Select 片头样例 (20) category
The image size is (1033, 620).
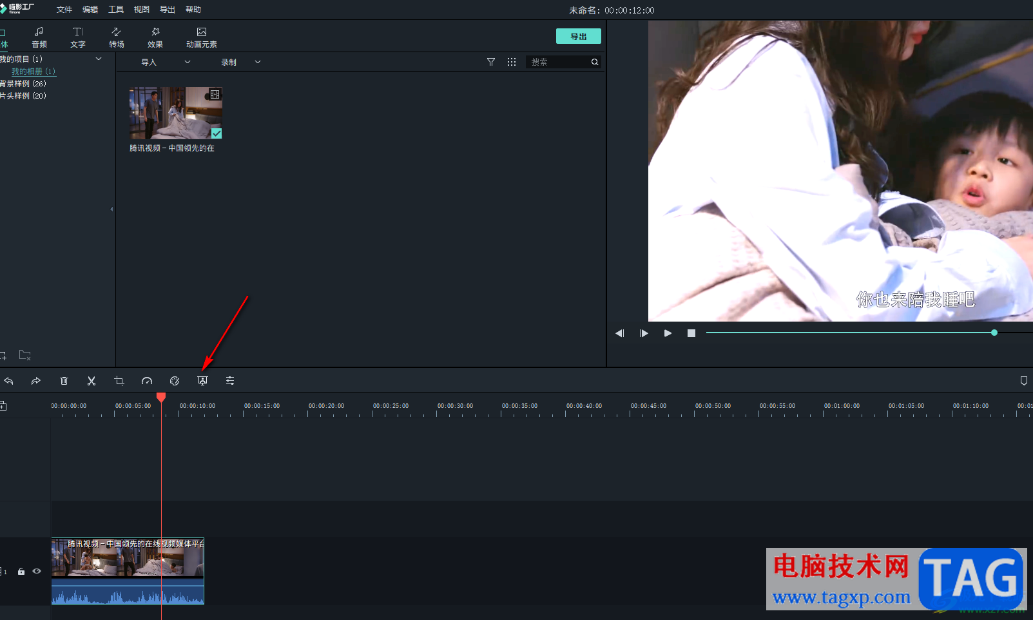coord(23,96)
